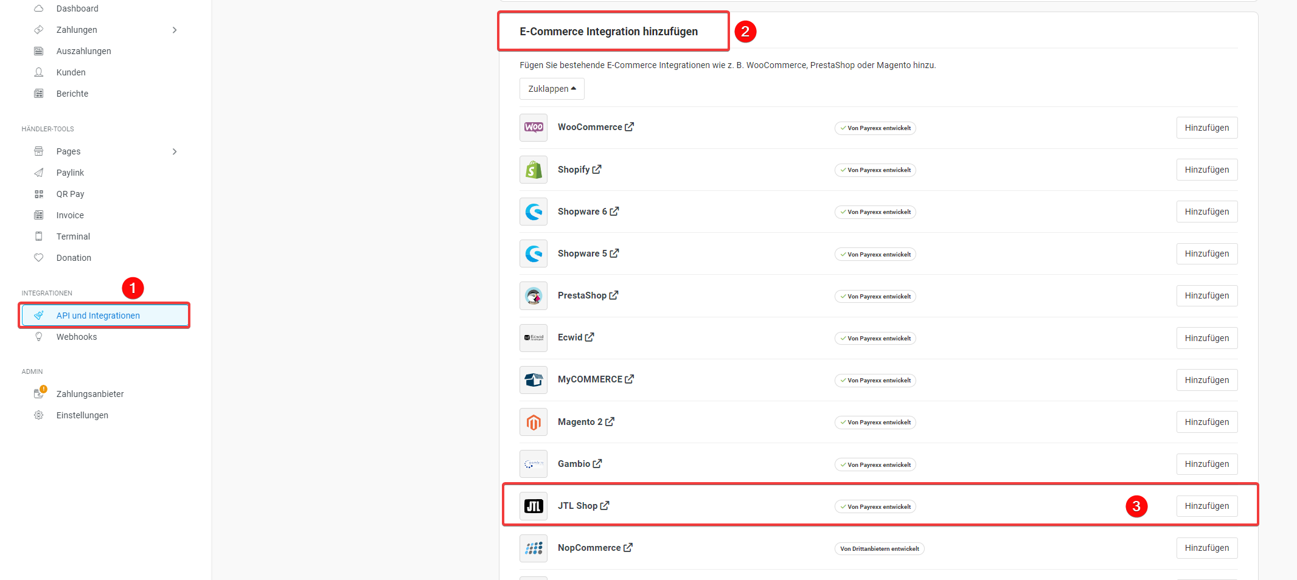Click the Shopify logo thumbnail
1297x580 pixels.
tap(534, 170)
